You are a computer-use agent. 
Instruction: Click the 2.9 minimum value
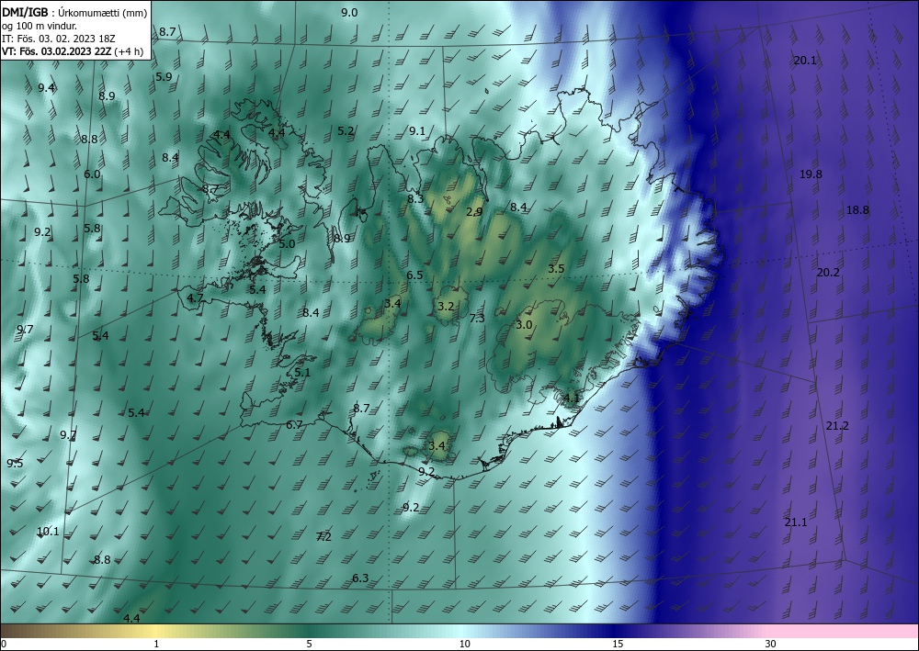[475, 212]
